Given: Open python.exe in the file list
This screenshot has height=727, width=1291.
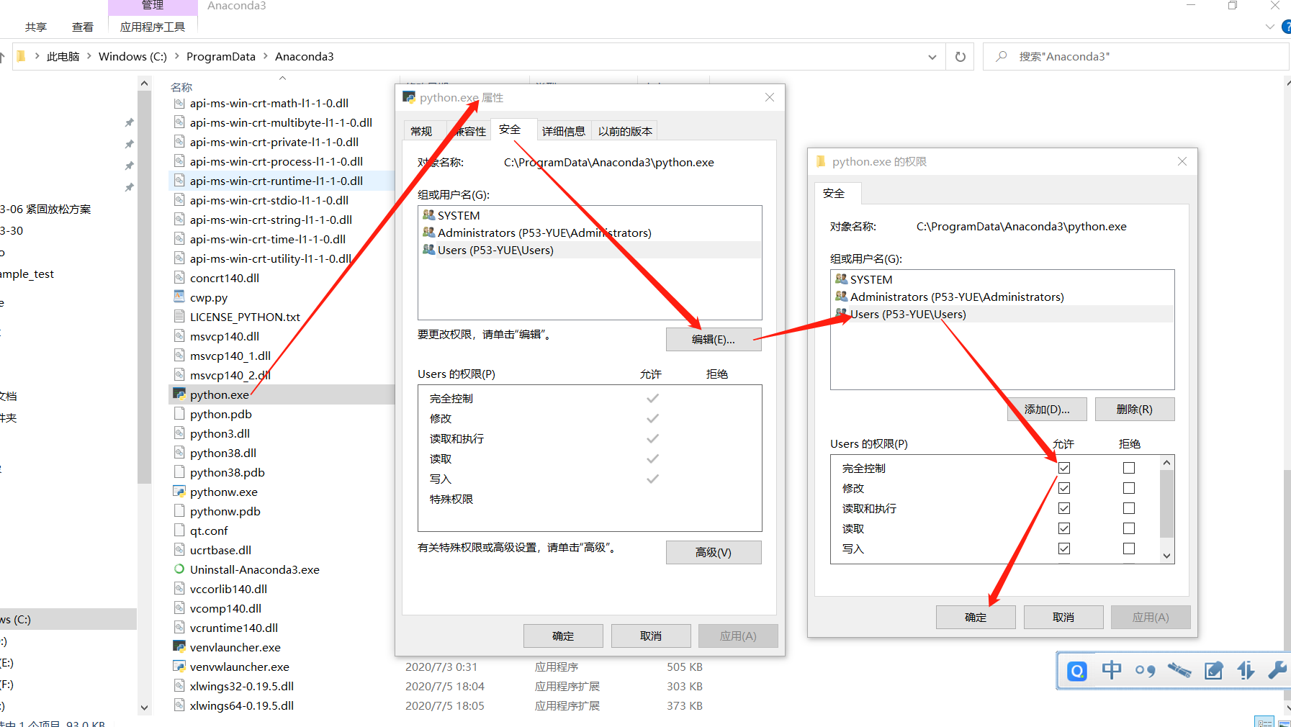Looking at the screenshot, I should [218, 394].
